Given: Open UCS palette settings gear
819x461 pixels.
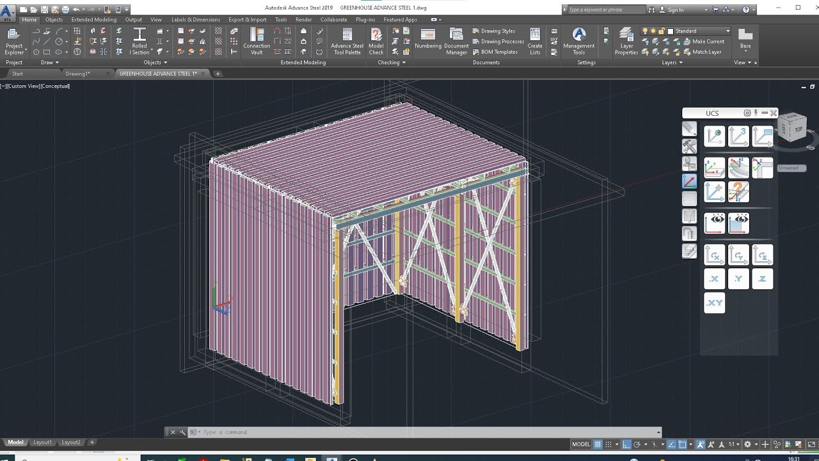Looking at the screenshot, I should coord(747,113).
